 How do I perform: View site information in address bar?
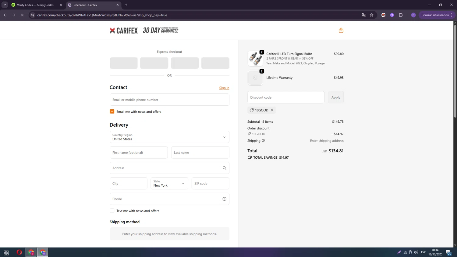33,15
